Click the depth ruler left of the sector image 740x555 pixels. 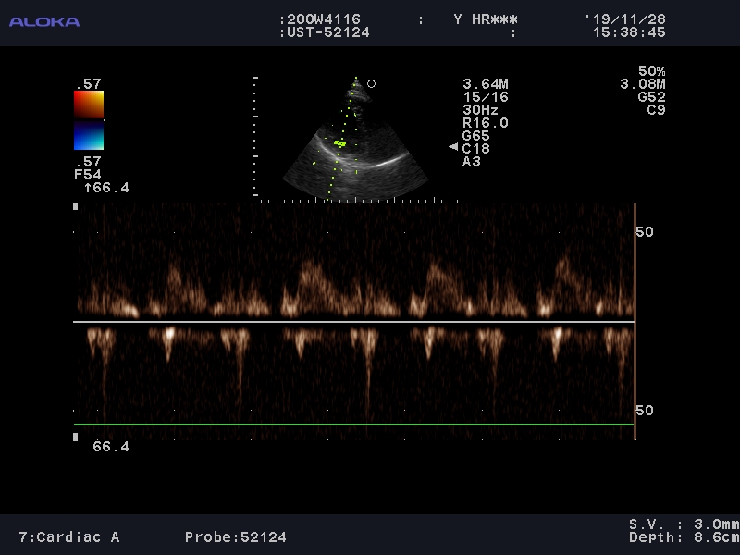click(x=253, y=139)
